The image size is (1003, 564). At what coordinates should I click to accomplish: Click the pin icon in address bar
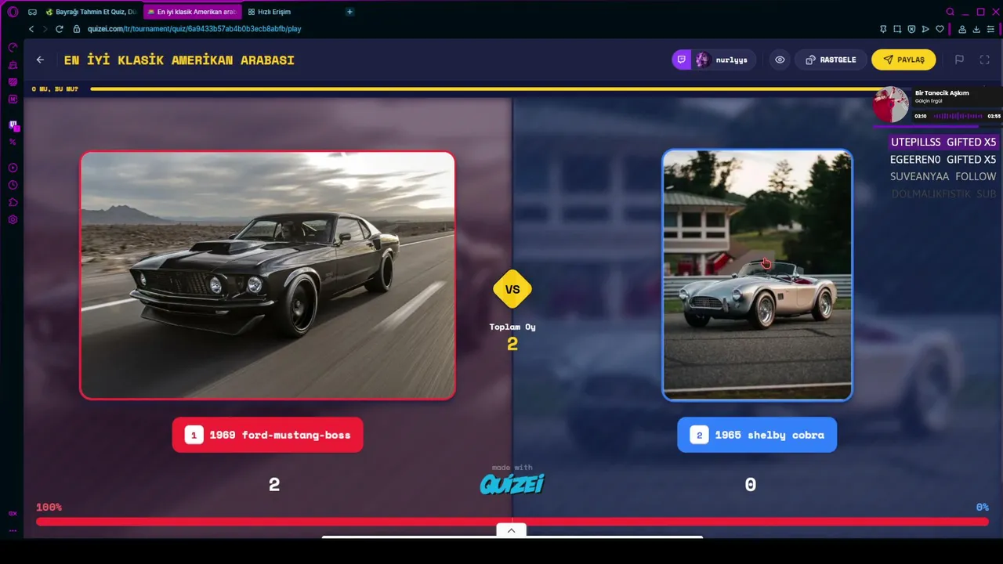coord(883,29)
